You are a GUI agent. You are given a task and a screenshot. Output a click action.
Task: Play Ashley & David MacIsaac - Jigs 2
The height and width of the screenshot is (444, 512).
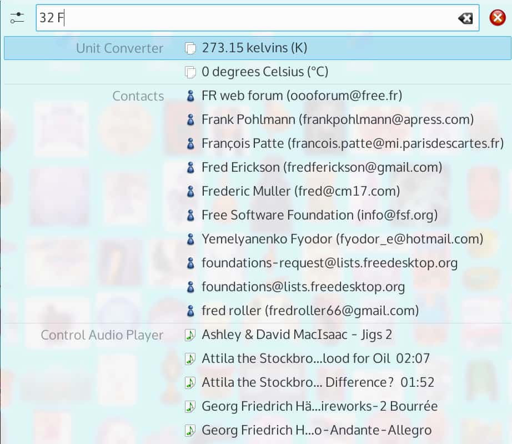[x=257, y=335]
